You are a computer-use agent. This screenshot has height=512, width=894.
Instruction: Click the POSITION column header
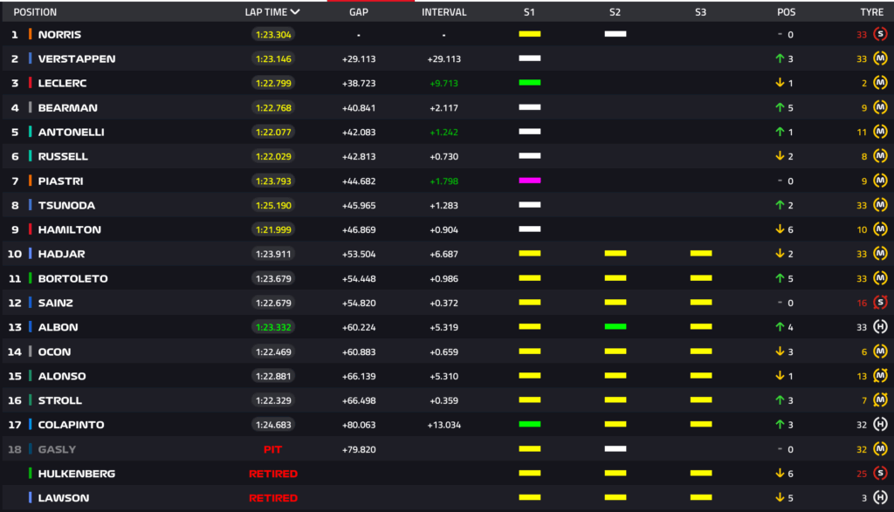coord(35,12)
